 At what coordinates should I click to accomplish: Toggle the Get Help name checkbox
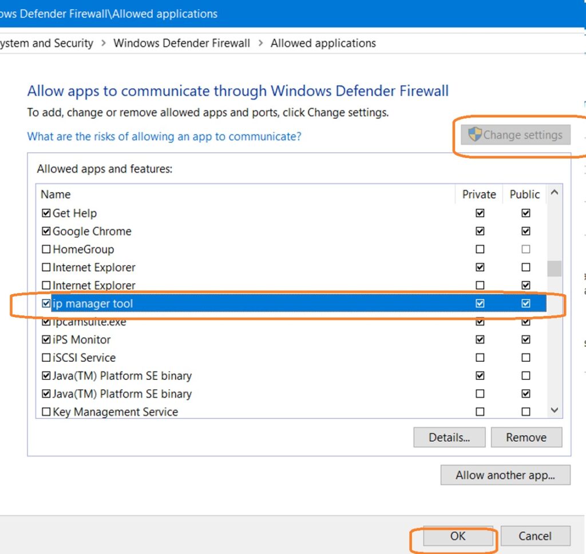pyautogui.click(x=46, y=213)
